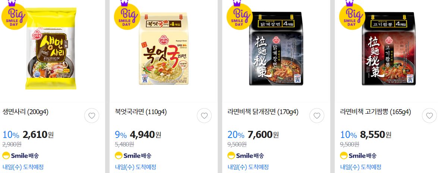The height and width of the screenshot is (173, 438).
Task: Click Smile배송 icon under the 7,600원 price
Action: (x=246, y=156)
